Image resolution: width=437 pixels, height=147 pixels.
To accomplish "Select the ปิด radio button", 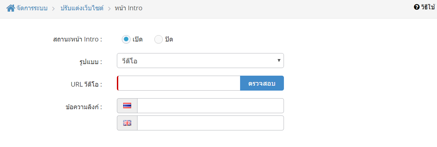I will click(x=158, y=39).
